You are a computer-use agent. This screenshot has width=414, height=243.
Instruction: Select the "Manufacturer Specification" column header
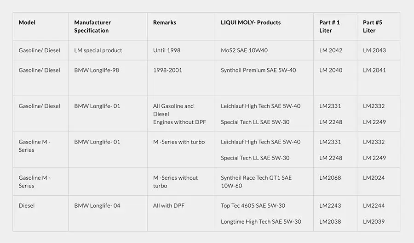[x=92, y=27]
